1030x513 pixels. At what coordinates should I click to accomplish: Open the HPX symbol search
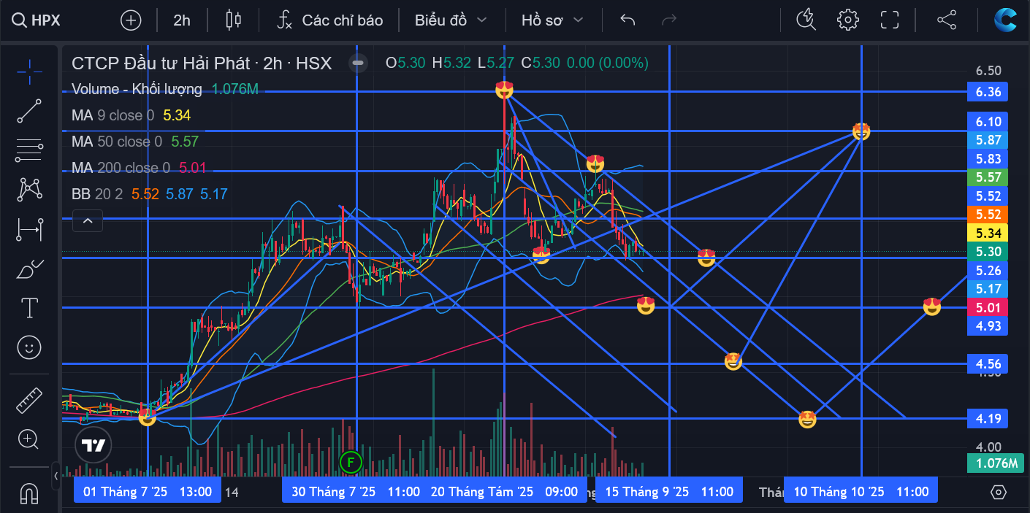pos(37,20)
